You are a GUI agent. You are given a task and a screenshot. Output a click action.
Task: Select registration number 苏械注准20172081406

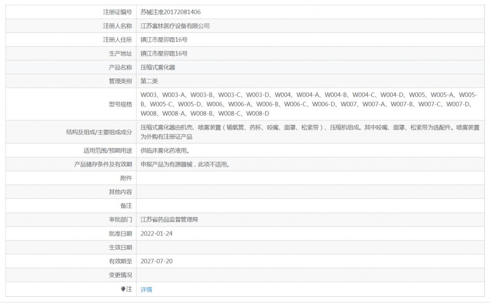171,12
